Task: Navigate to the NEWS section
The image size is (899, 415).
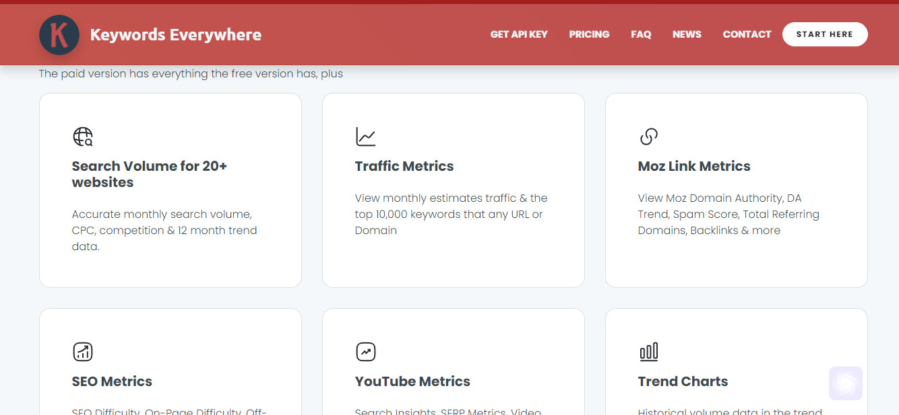Action: pyautogui.click(x=687, y=34)
